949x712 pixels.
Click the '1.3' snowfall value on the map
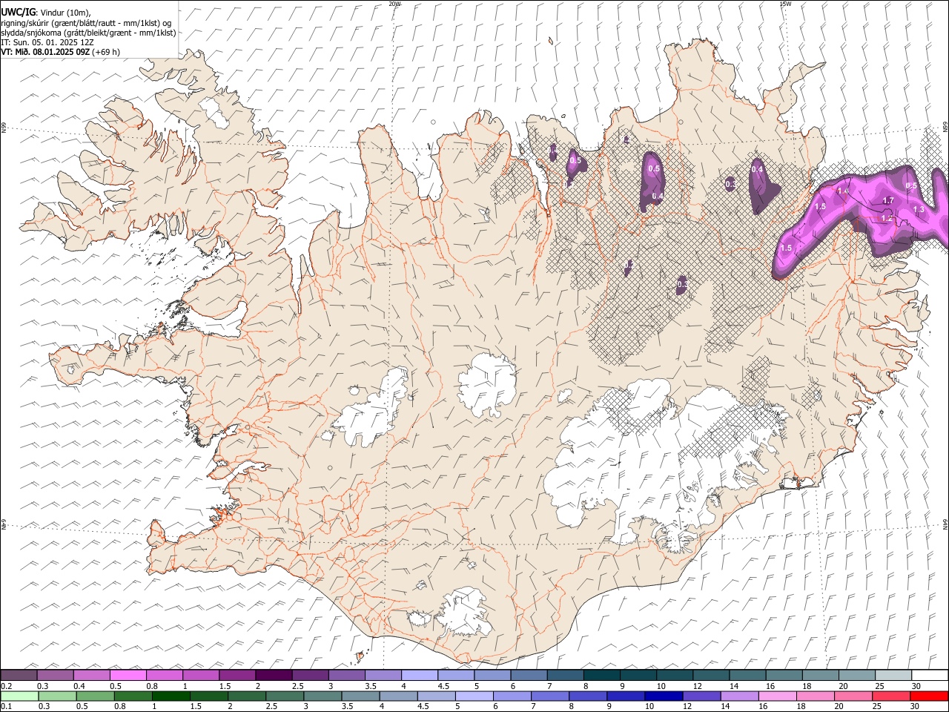click(x=919, y=210)
